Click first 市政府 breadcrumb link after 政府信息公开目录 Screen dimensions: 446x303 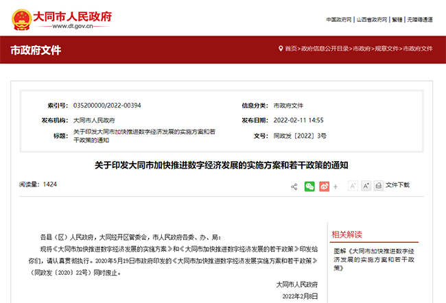point(362,49)
